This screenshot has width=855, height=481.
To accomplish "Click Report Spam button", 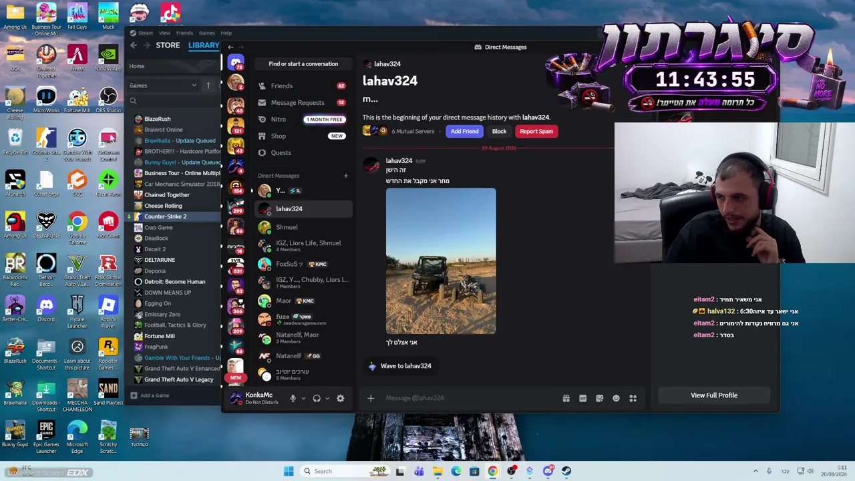I will [x=536, y=132].
